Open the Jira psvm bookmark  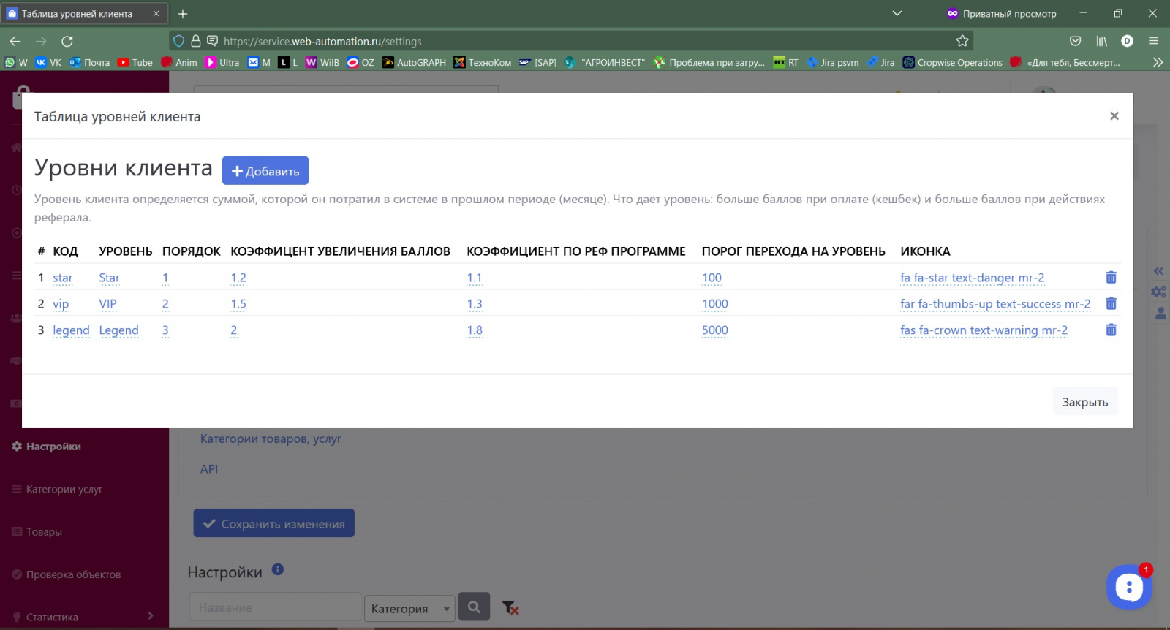(832, 62)
